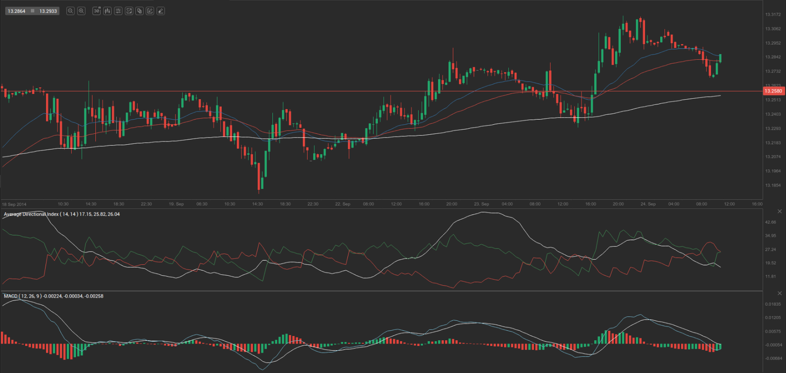Click the duplicate chart copy icon
The width and height of the screenshot is (786, 373).
pyautogui.click(x=140, y=11)
